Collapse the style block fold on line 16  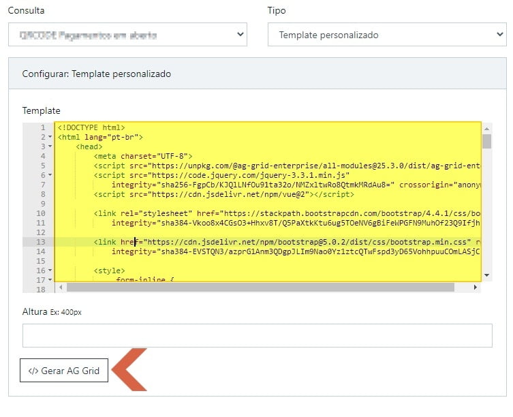click(x=51, y=271)
